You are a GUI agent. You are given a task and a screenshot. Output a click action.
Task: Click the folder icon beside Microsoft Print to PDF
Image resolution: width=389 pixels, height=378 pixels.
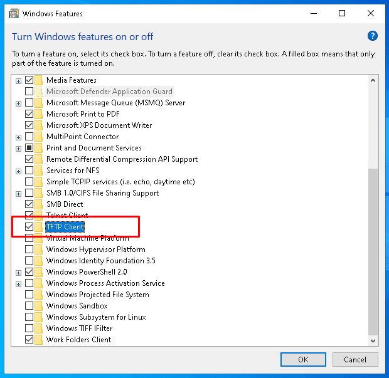38,114
